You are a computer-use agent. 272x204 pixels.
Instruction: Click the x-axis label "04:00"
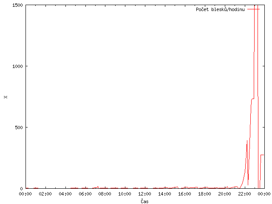(65, 194)
